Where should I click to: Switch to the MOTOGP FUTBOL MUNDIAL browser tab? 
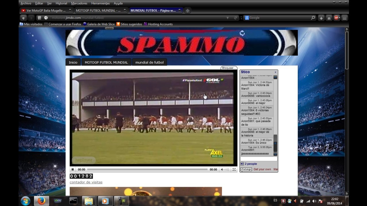pos(101,11)
